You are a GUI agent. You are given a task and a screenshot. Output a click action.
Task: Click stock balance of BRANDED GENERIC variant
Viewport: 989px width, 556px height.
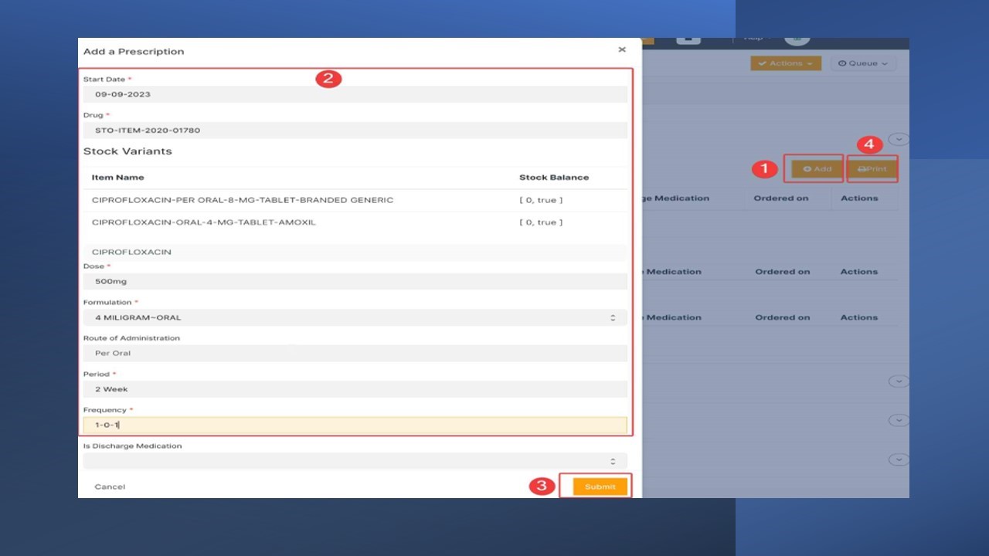(x=541, y=200)
